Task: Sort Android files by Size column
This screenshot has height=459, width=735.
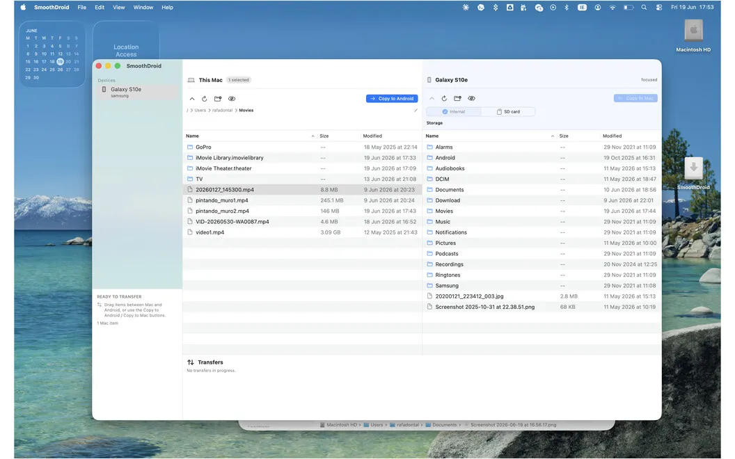Action: coord(564,136)
